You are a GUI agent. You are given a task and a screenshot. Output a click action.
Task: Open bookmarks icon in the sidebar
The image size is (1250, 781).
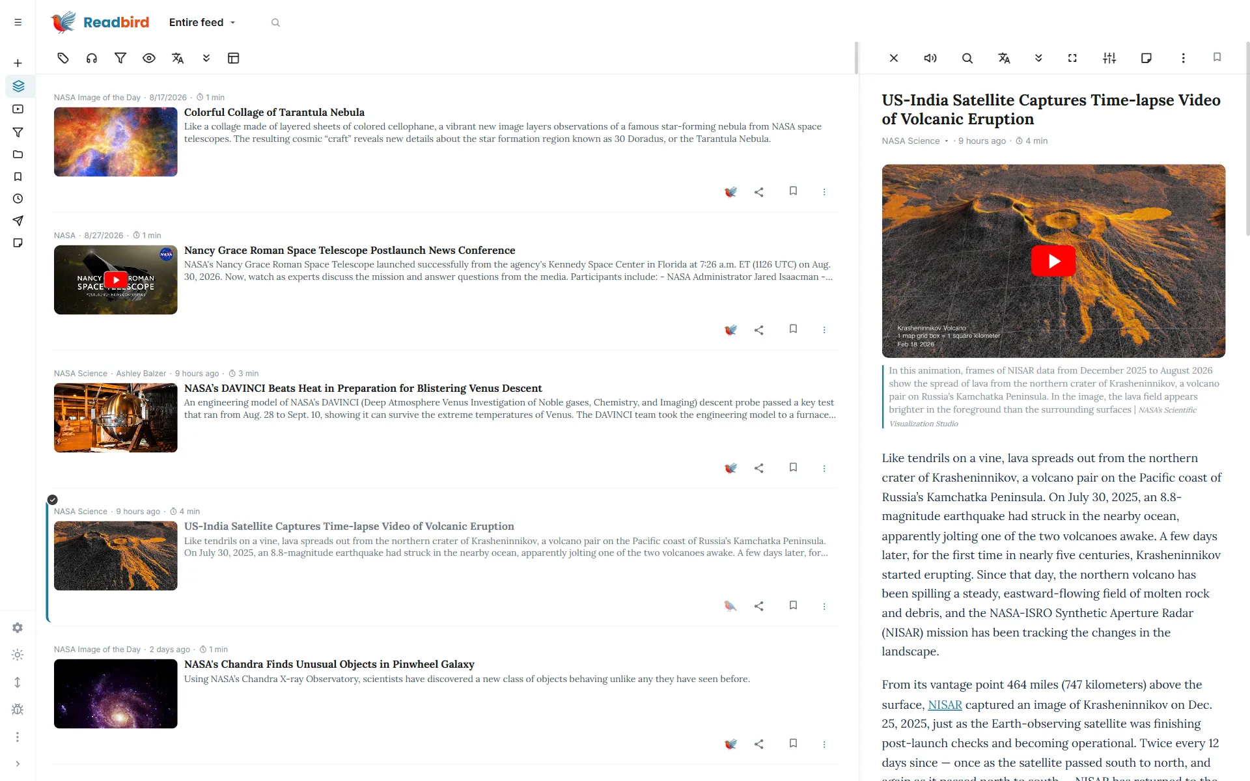pos(18,176)
